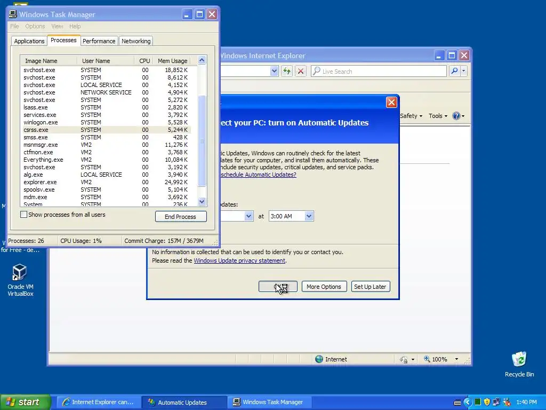Click scroll down arrow in process list
546x410 pixels.
(202, 201)
